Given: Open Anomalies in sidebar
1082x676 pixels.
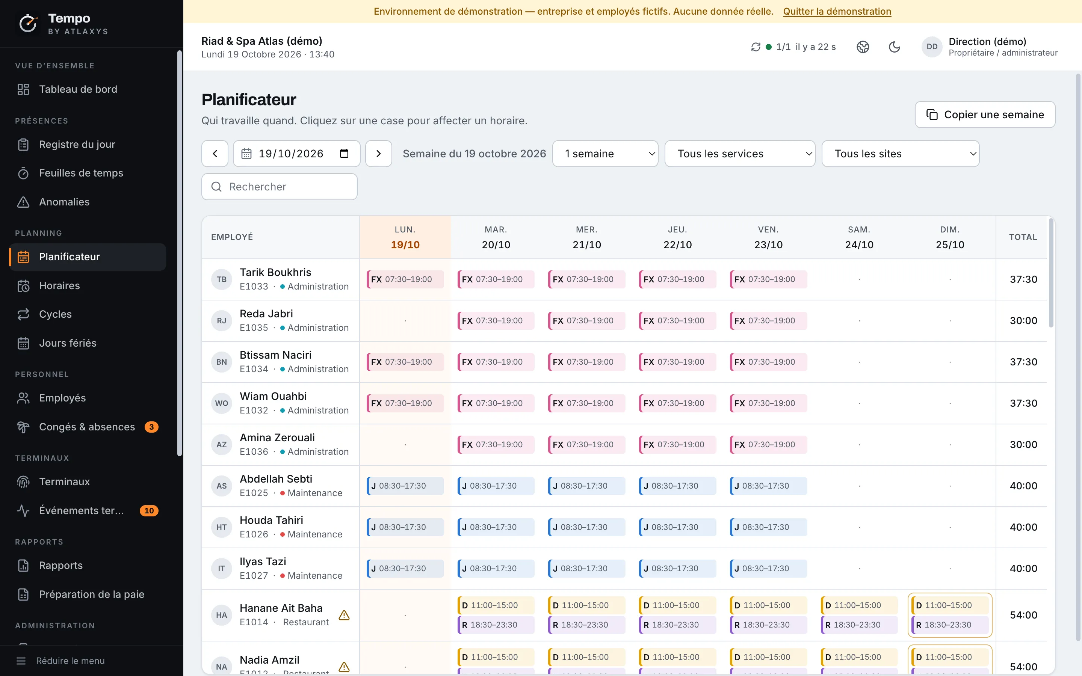Looking at the screenshot, I should 88,202.
